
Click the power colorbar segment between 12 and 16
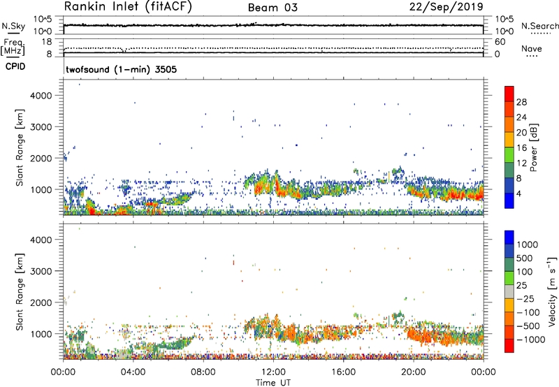pos(509,155)
